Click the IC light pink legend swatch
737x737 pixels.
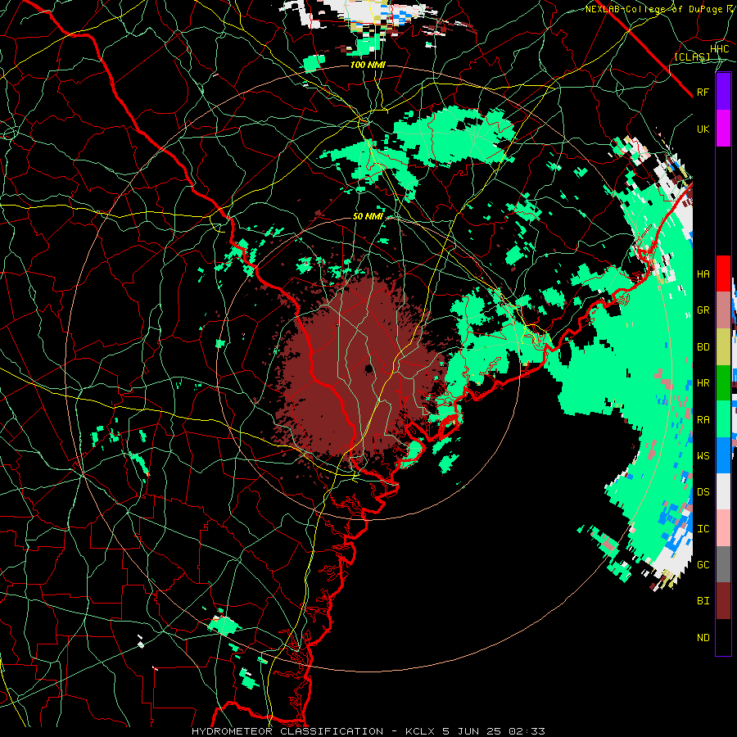(x=723, y=528)
